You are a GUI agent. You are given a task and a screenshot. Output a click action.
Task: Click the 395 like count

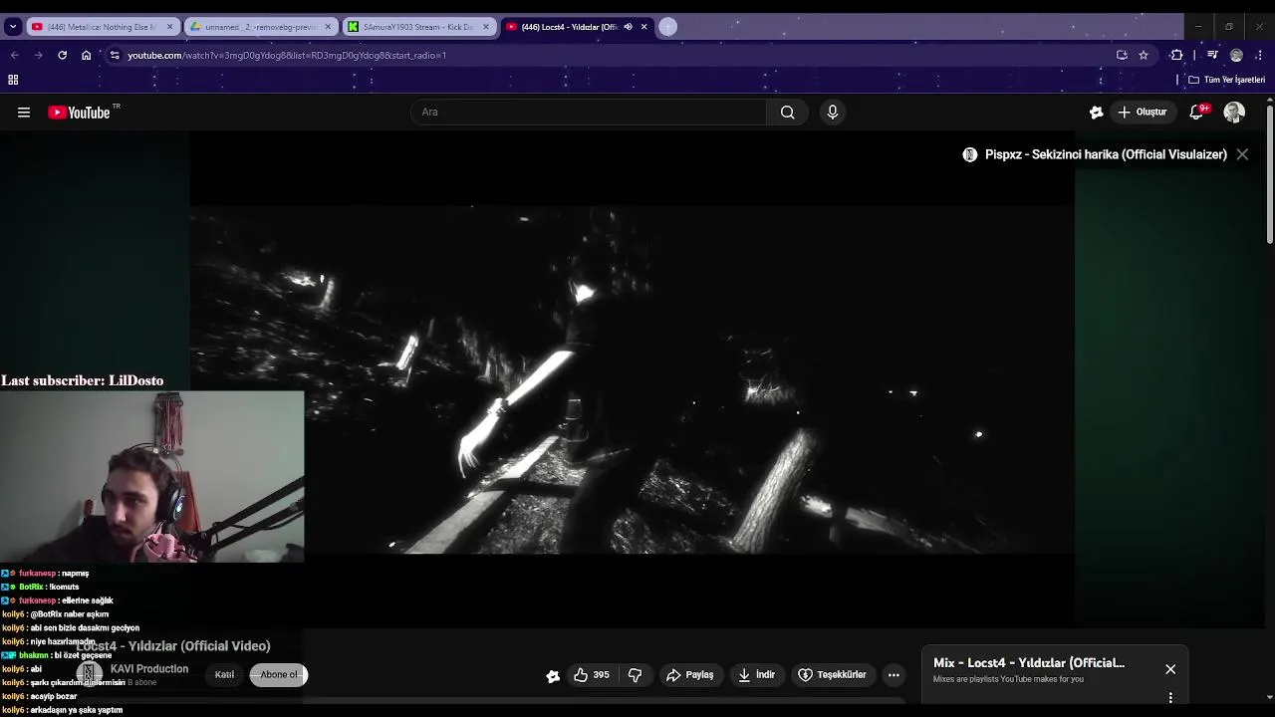[601, 675]
